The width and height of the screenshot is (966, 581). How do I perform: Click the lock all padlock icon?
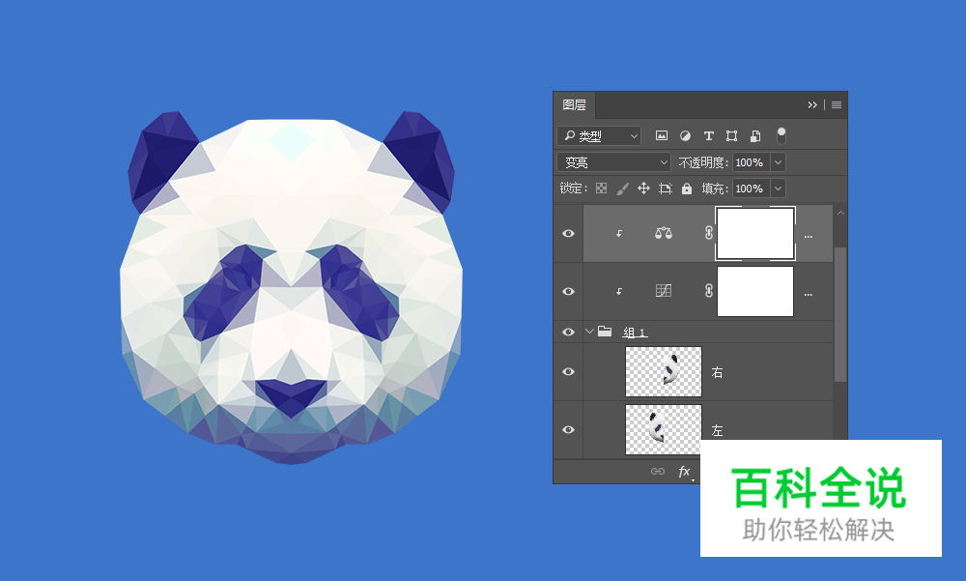point(687,189)
